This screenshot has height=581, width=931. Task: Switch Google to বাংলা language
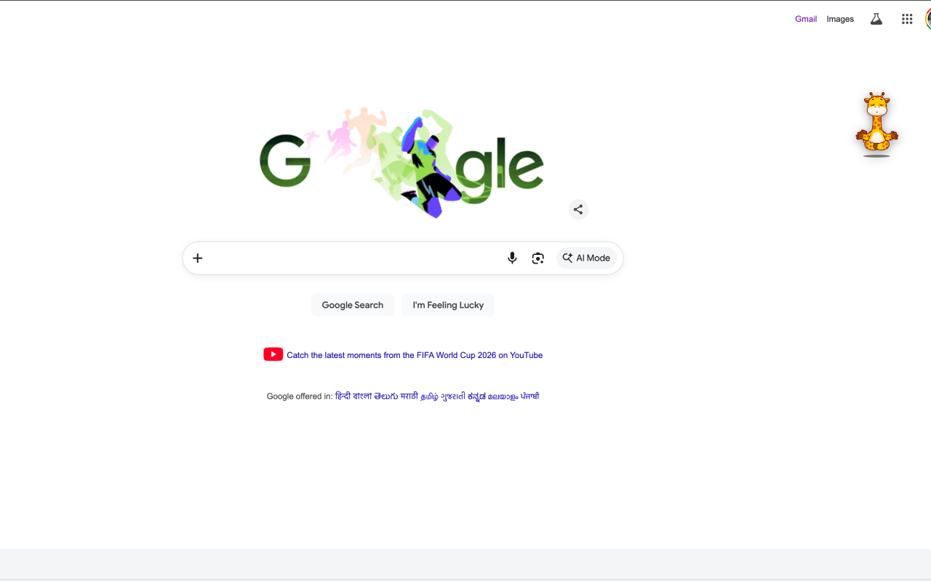point(362,396)
